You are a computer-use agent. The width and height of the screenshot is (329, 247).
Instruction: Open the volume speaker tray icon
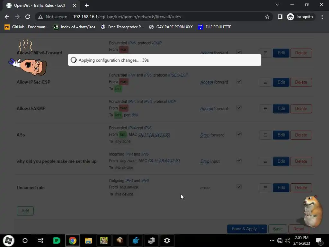coord(288,241)
